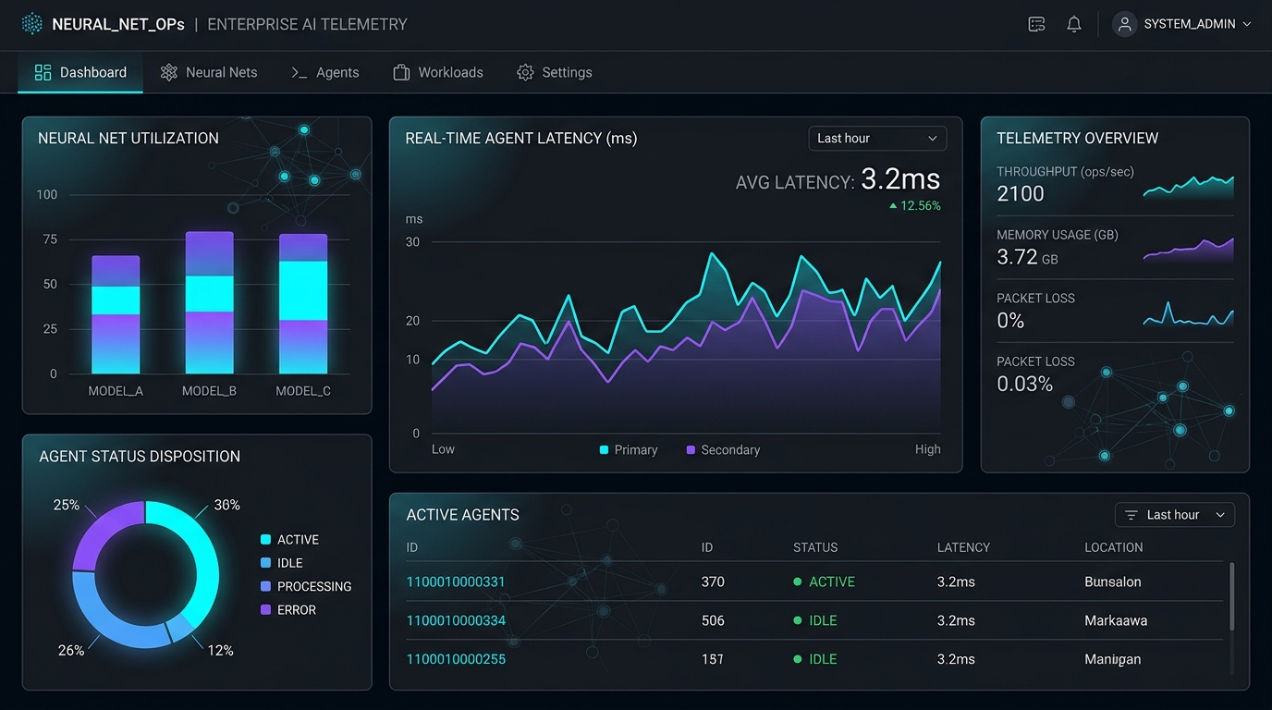Open agent 1100010000255 link
Screen dimensions: 1272x710
click(456, 659)
